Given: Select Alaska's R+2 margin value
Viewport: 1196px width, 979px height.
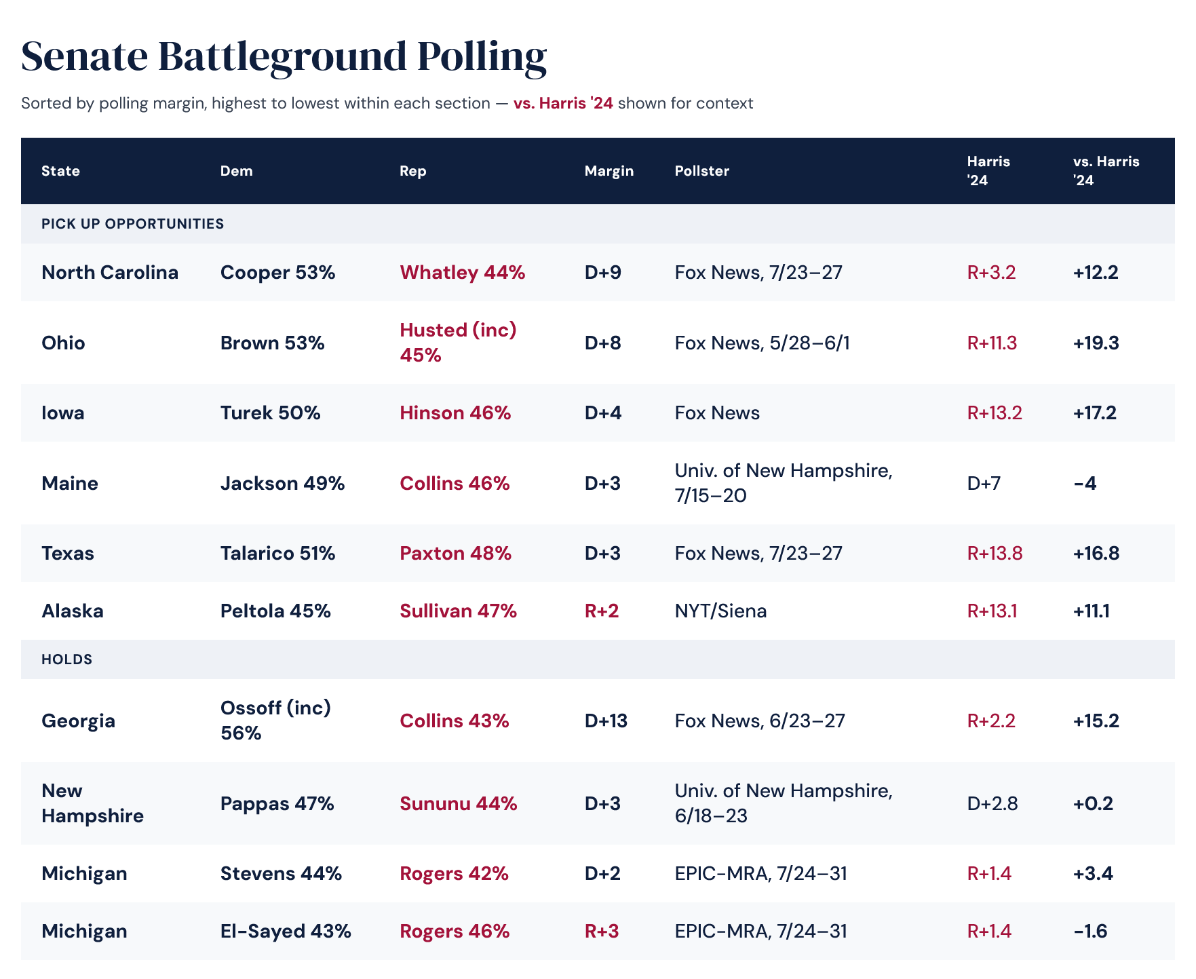Looking at the screenshot, I should point(601,611).
